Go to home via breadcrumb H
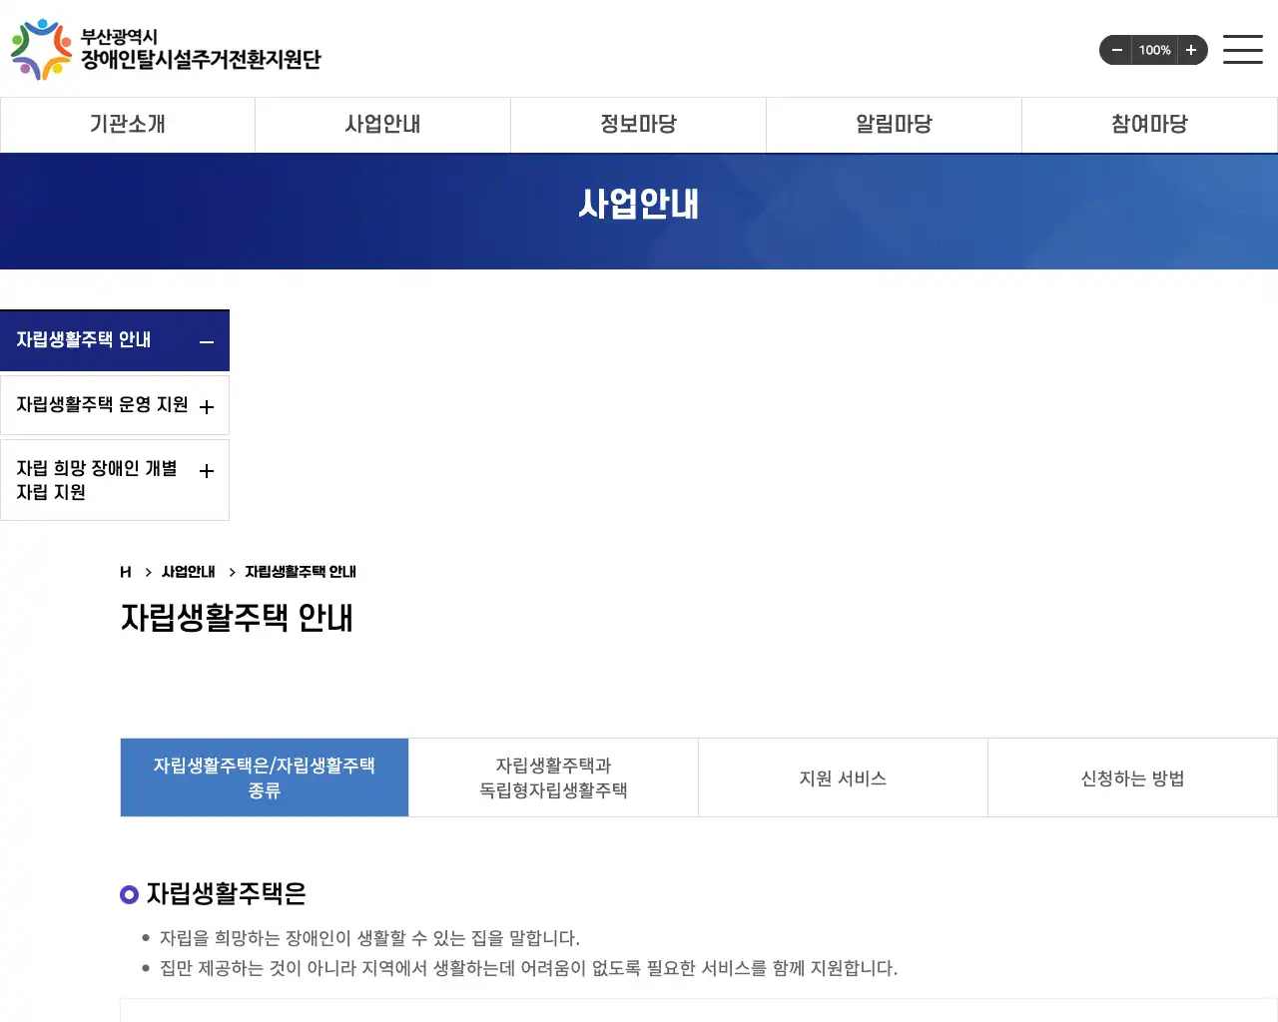The width and height of the screenshot is (1278, 1022). pyautogui.click(x=126, y=572)
